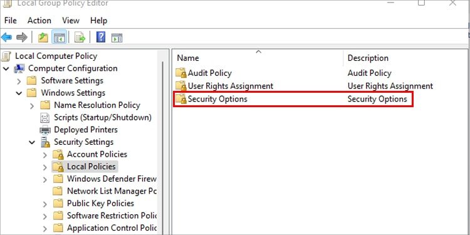
Task: Click the Export List toolbar icon
Action: [80, 38]
